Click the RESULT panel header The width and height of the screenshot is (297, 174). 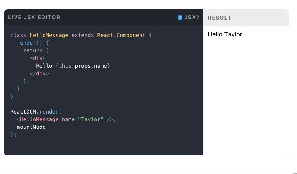219,18
